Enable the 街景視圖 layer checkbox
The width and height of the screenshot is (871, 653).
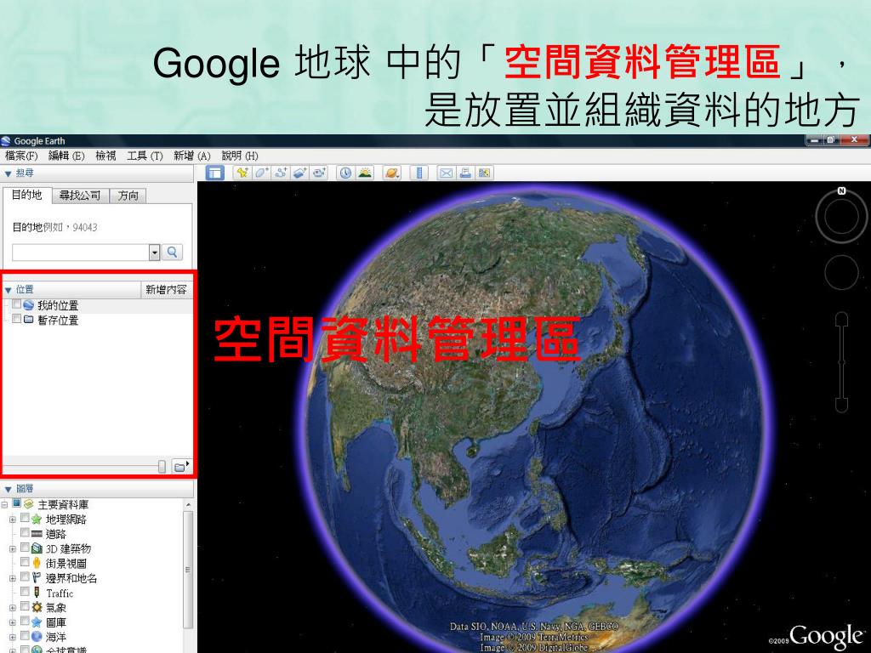[x=25, y=562]
